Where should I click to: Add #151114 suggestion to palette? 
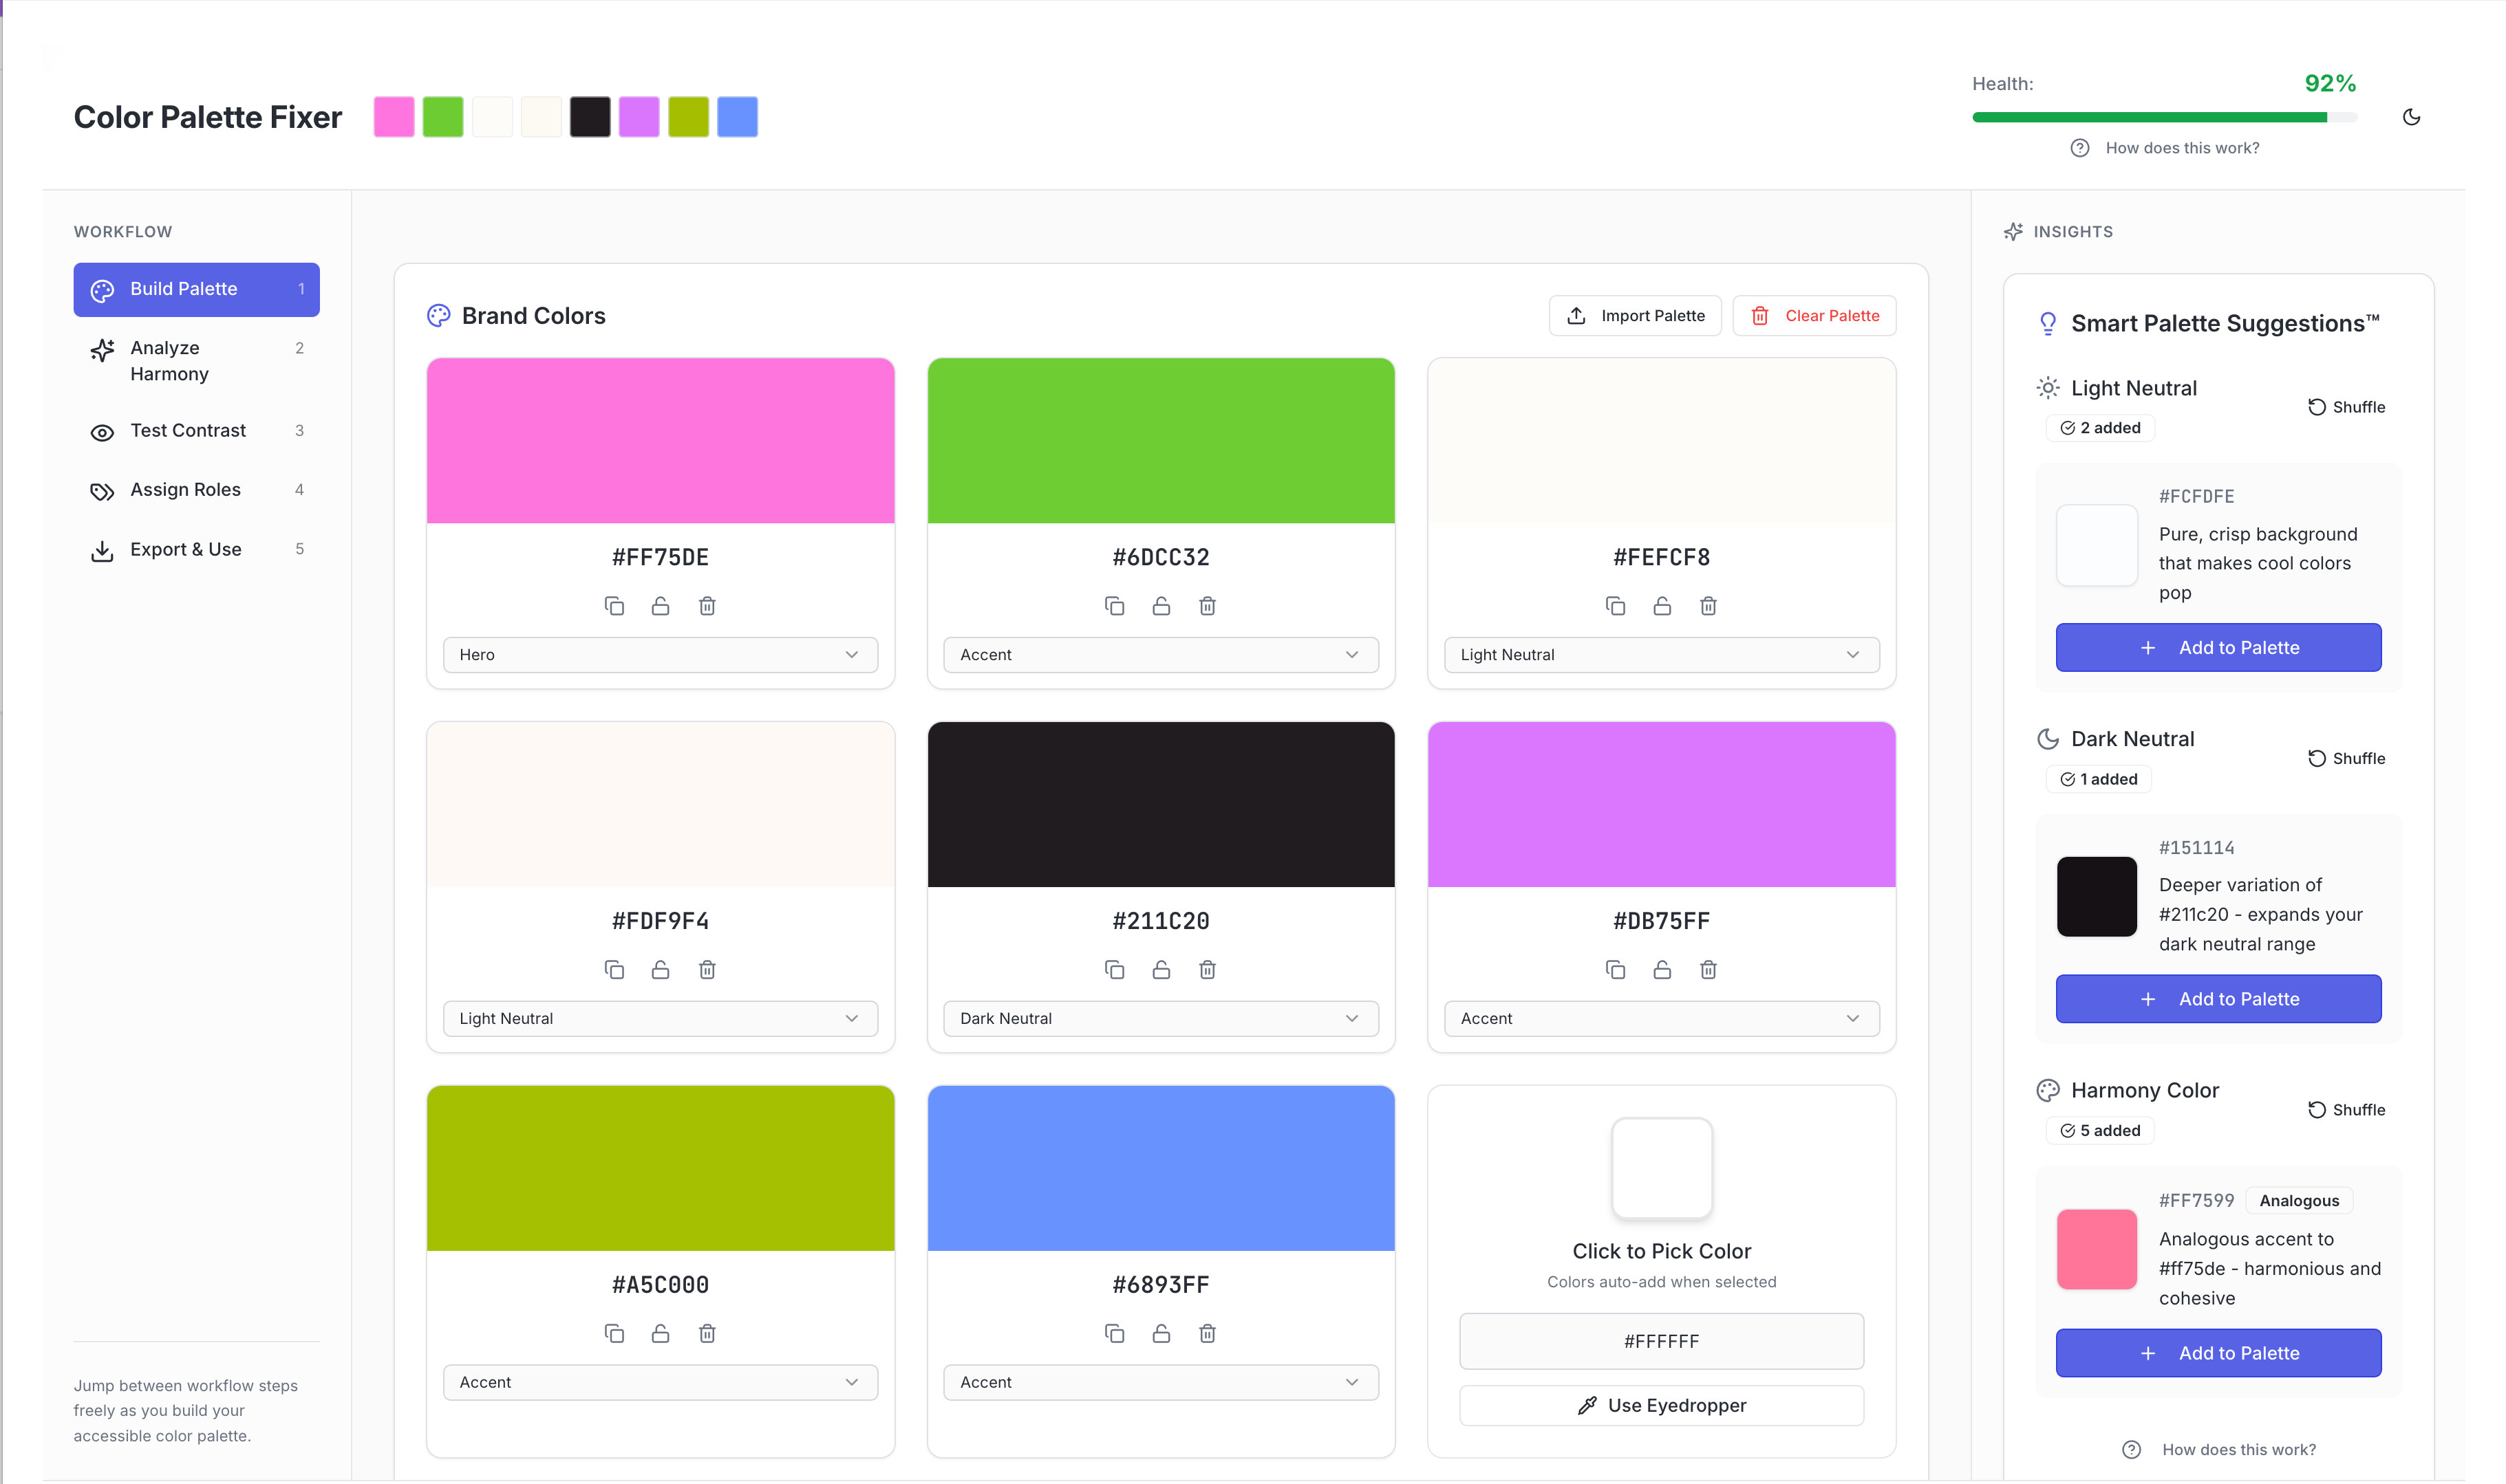tap(2218, 999)
